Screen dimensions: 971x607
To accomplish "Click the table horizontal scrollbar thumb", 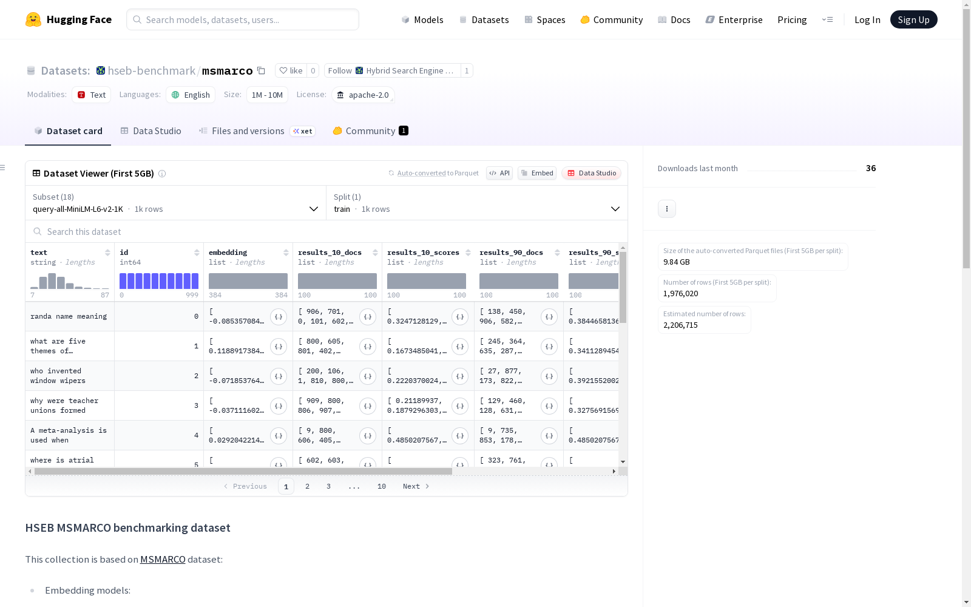I will 243,471.
